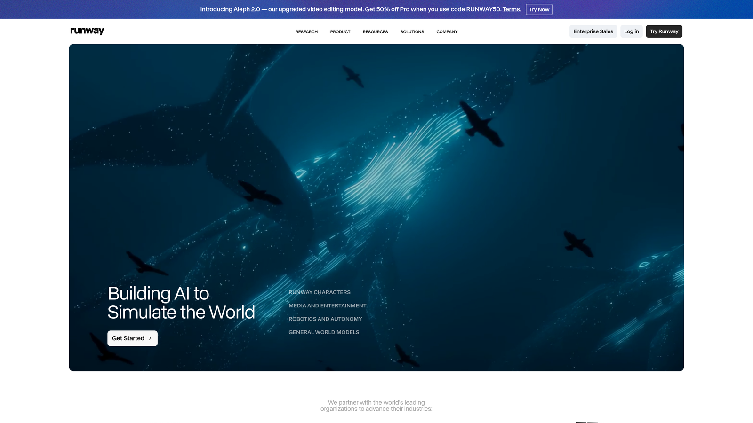Viewport: 753px width, 423px height.
Task: Open the Terms link in the banner
Action: coord(512,9)
